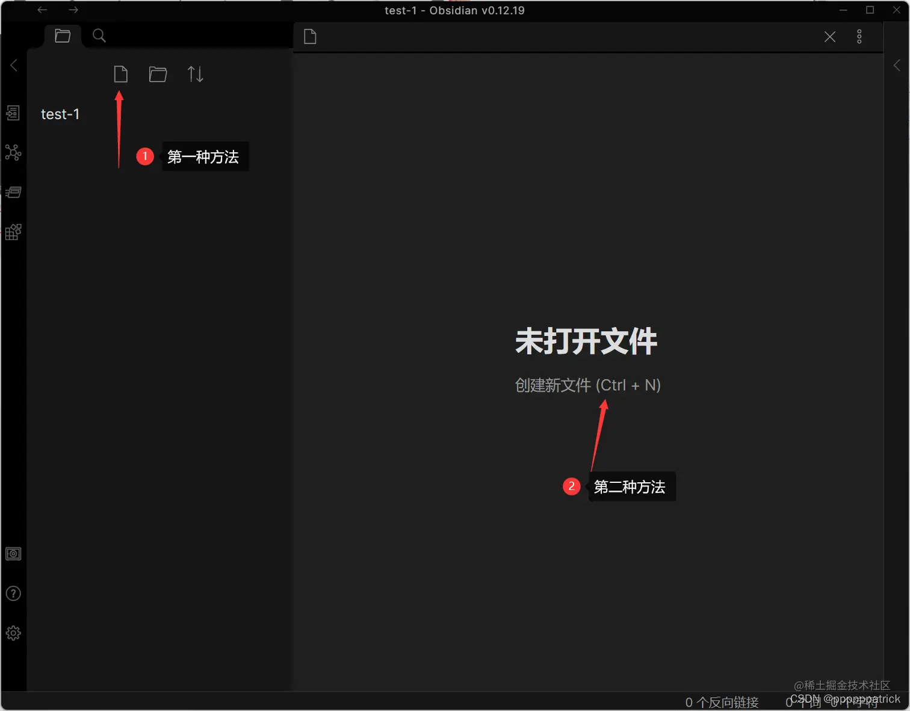
Task: Open the graph view
Action: tap(13, 152)
